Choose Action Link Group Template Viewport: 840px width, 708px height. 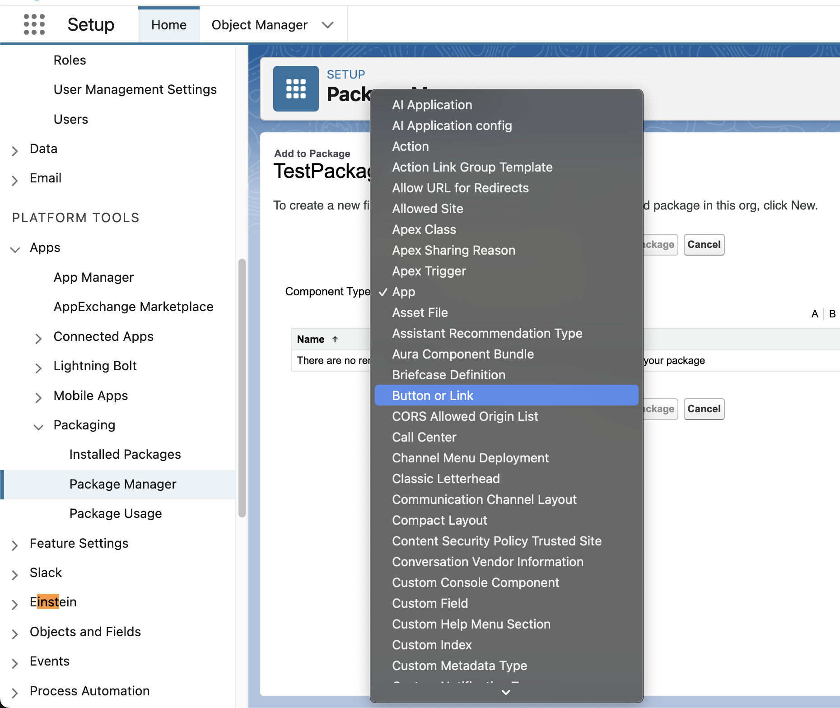[507, 167]
